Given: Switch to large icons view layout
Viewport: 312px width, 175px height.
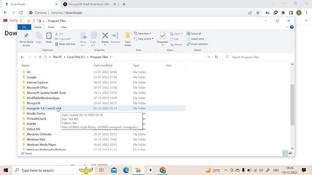Looking at the screenshot, I should point(291,153).
